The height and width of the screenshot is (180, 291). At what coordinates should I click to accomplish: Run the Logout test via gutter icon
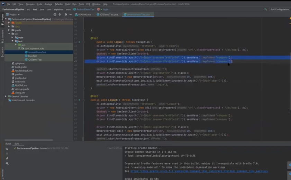point(79,100)
